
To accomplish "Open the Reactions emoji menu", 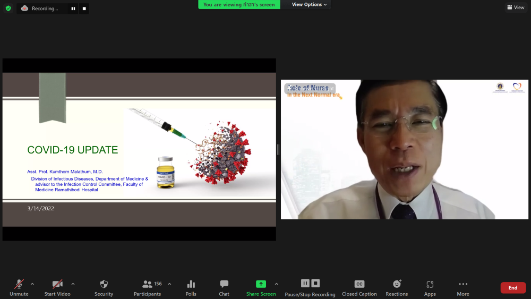I will 397,287.
